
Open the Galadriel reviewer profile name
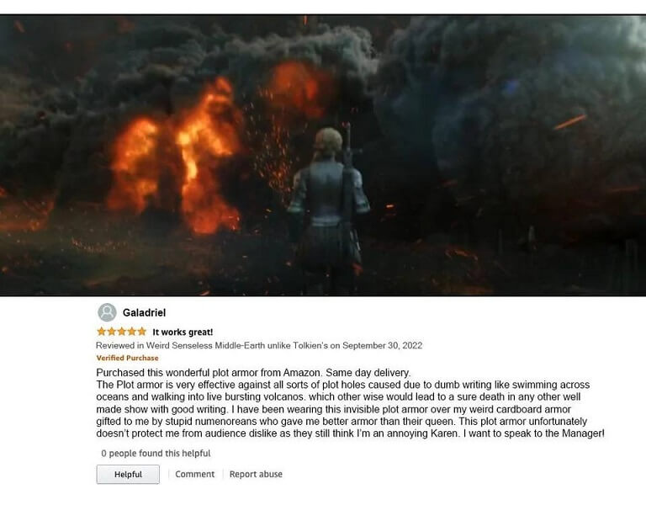[x=144, y=313]
